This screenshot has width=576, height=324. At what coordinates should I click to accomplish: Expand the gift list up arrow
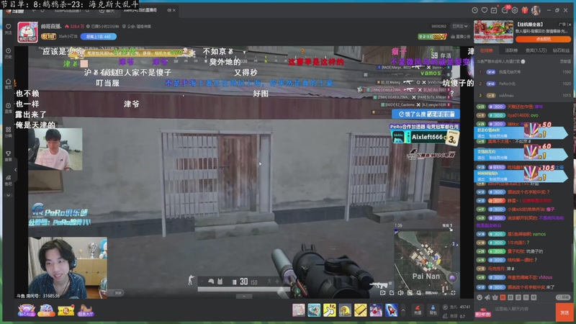pyautogui.click(x=403, y=310)
